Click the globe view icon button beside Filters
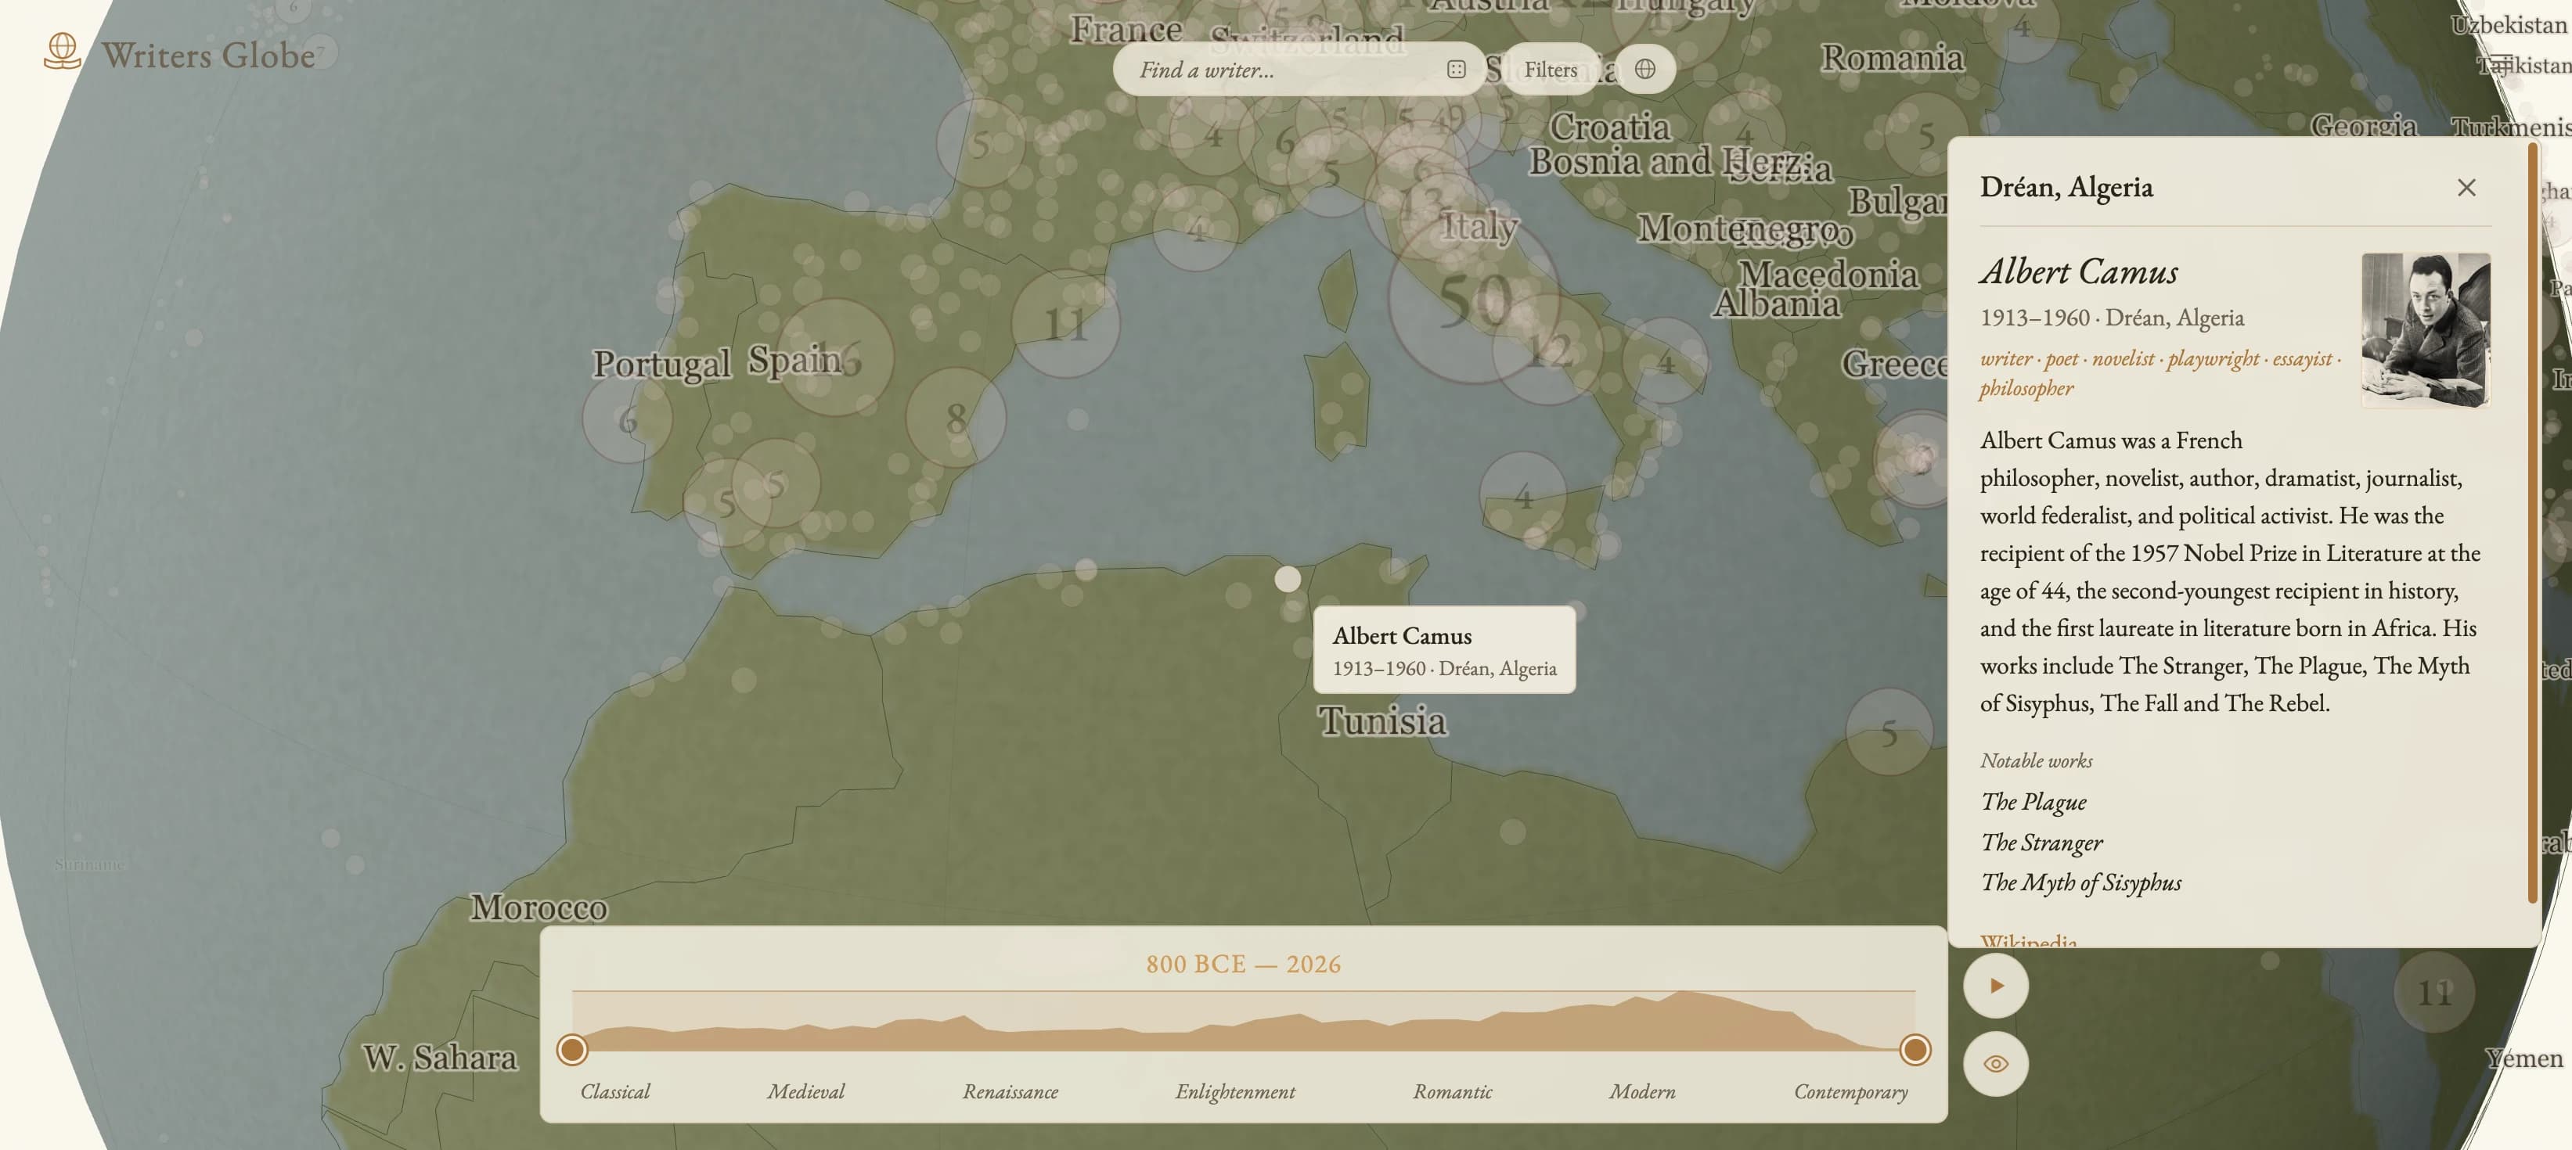The image size is (2572, 1150). [1645, 69]
